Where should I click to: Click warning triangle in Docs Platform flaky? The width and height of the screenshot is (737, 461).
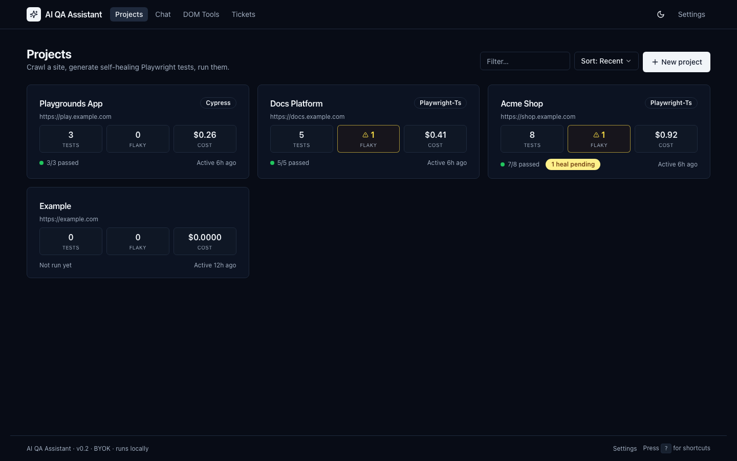tap(365, 135)
